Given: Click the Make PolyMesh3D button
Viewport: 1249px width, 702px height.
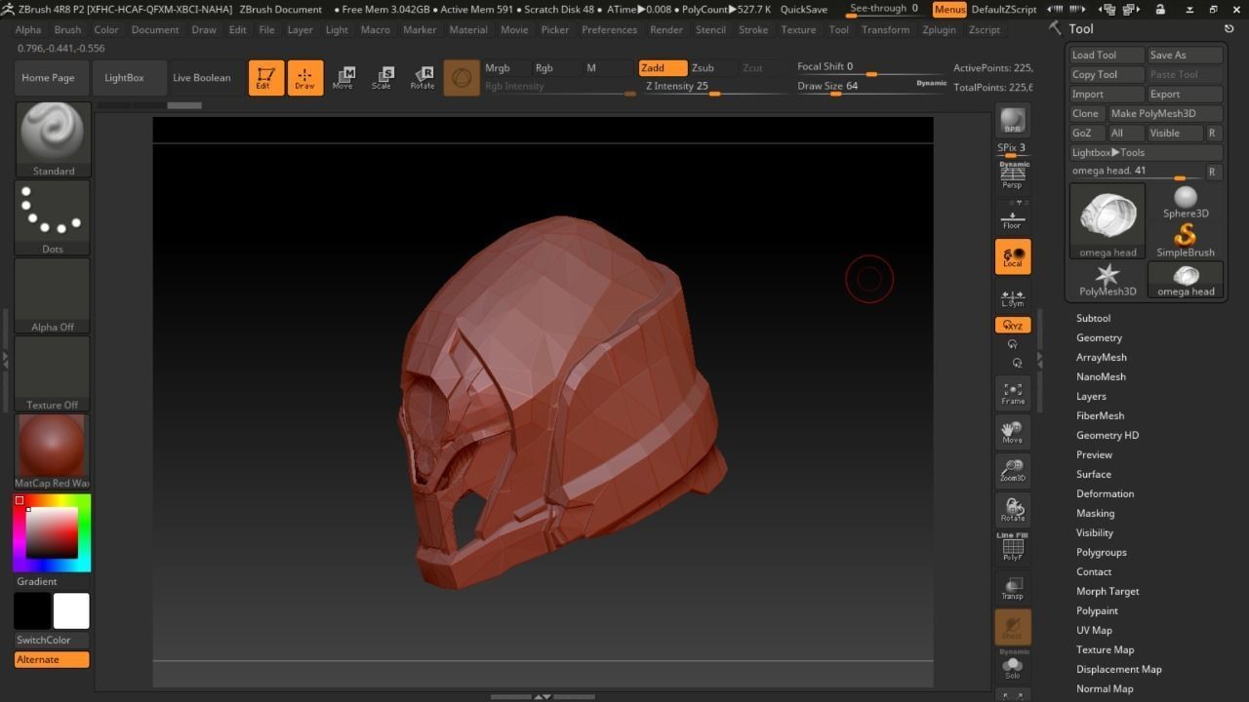Looking at the screenshot, I should (x=1165, y=113).
